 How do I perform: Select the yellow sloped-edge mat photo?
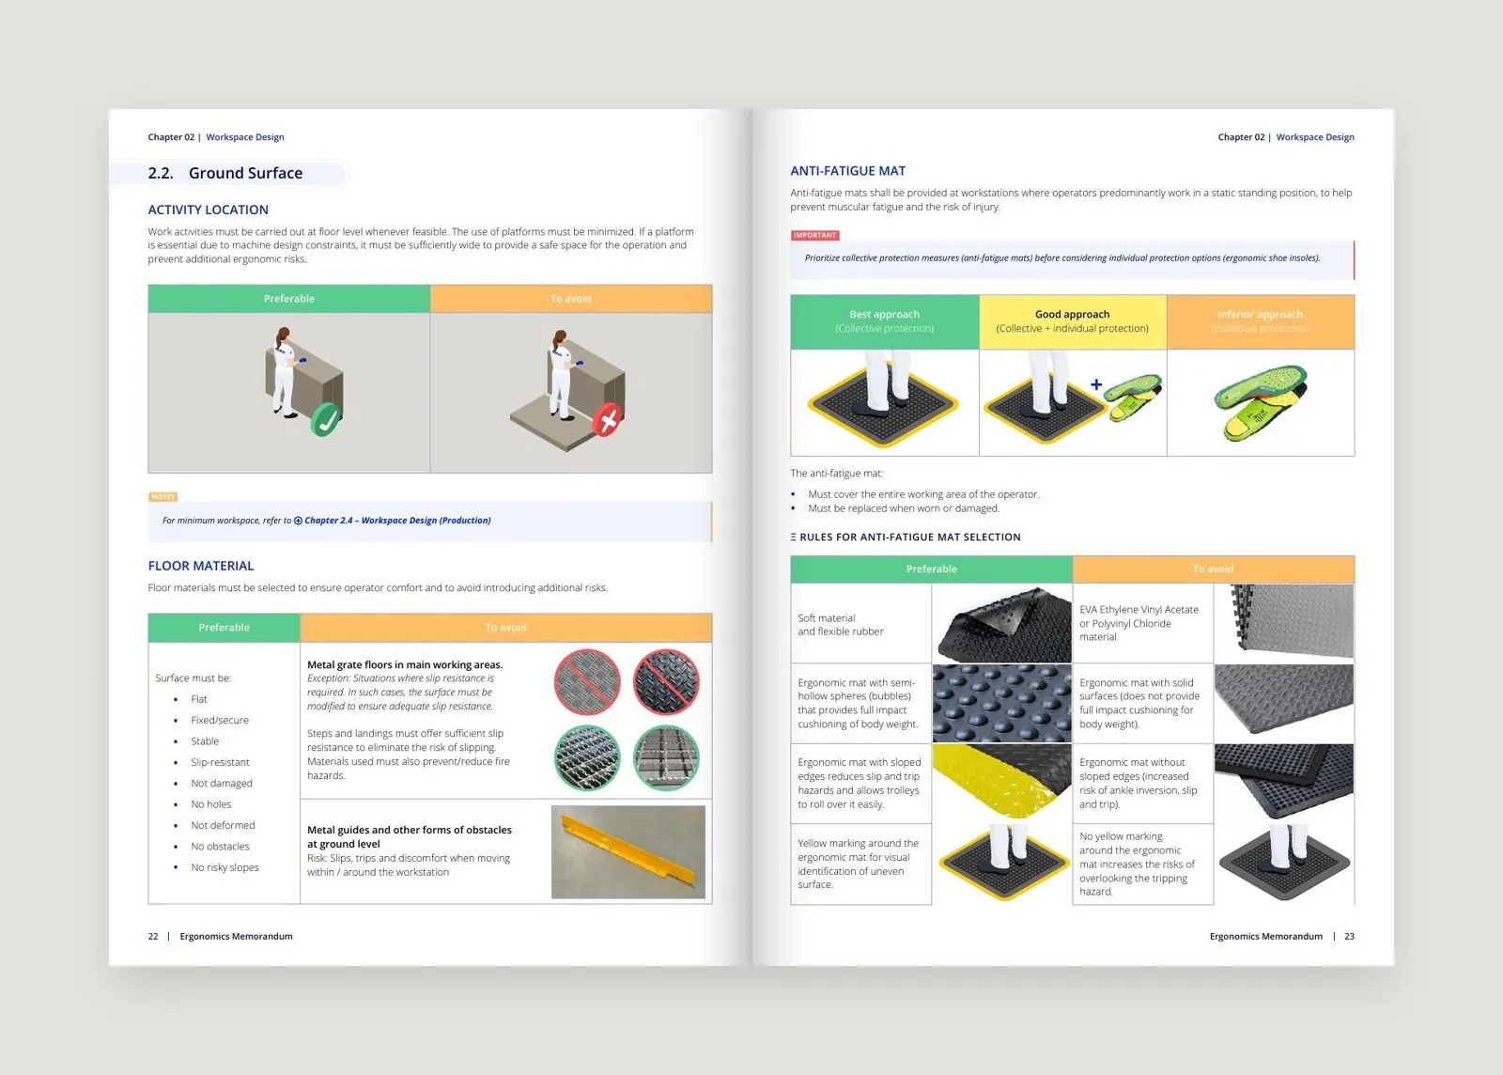[x=1001, y=783]
